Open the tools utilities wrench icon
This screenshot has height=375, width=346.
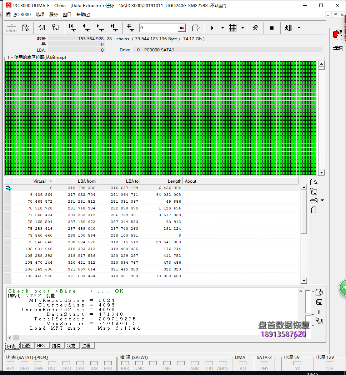click(x=255, y=27)
